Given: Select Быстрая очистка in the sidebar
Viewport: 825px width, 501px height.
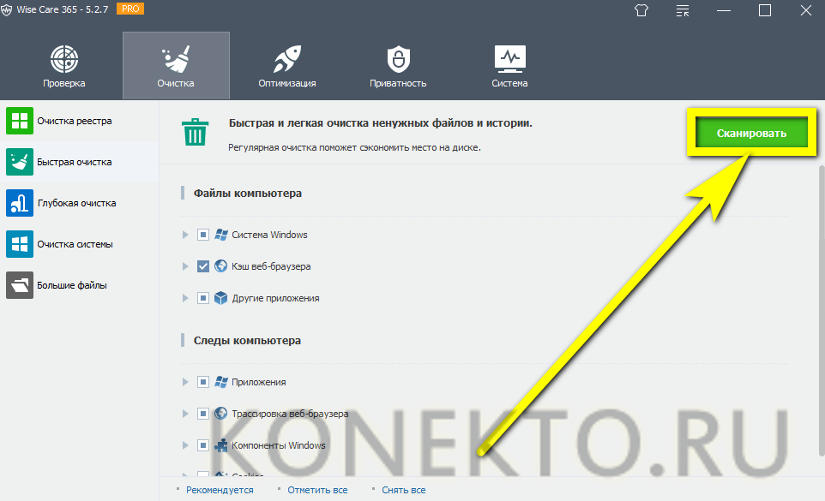Looking at the screenshot, I should [x=80, y=162].
